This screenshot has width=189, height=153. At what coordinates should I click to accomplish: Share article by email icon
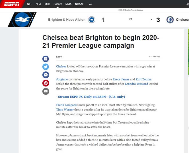(x=46, y=91)
